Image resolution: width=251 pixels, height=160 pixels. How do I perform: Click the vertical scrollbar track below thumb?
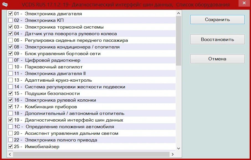coord(179,105)
